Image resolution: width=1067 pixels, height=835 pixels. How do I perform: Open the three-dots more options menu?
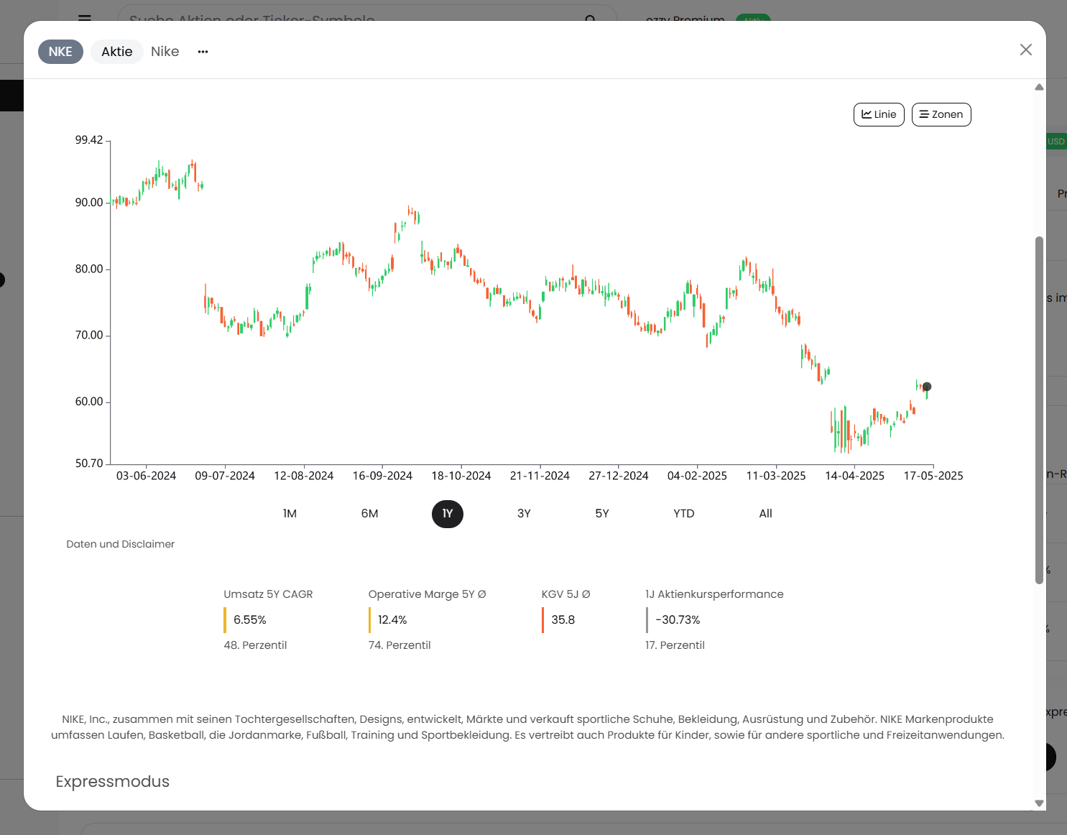click(x=203, y=52)
